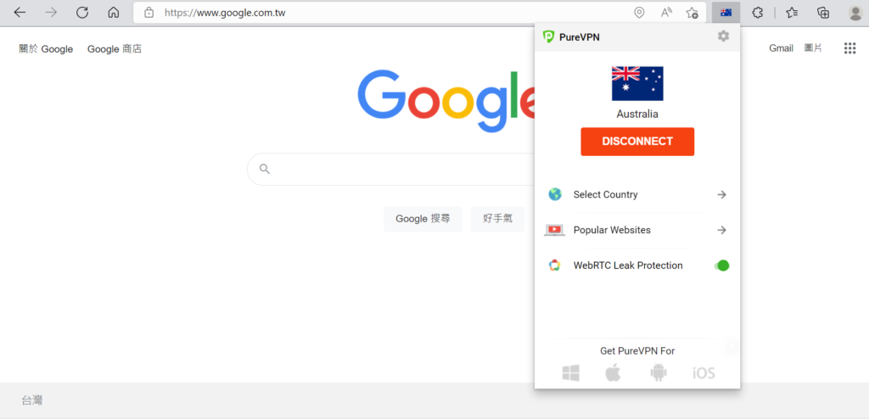Open the Collections icon in toolbar
The height and width of the screenshot is (419, 869).
point(823,12)
